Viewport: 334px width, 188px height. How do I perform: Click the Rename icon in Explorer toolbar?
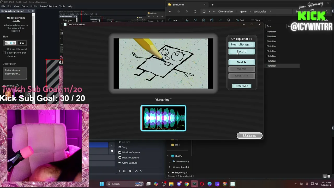[x=212, y=20]
